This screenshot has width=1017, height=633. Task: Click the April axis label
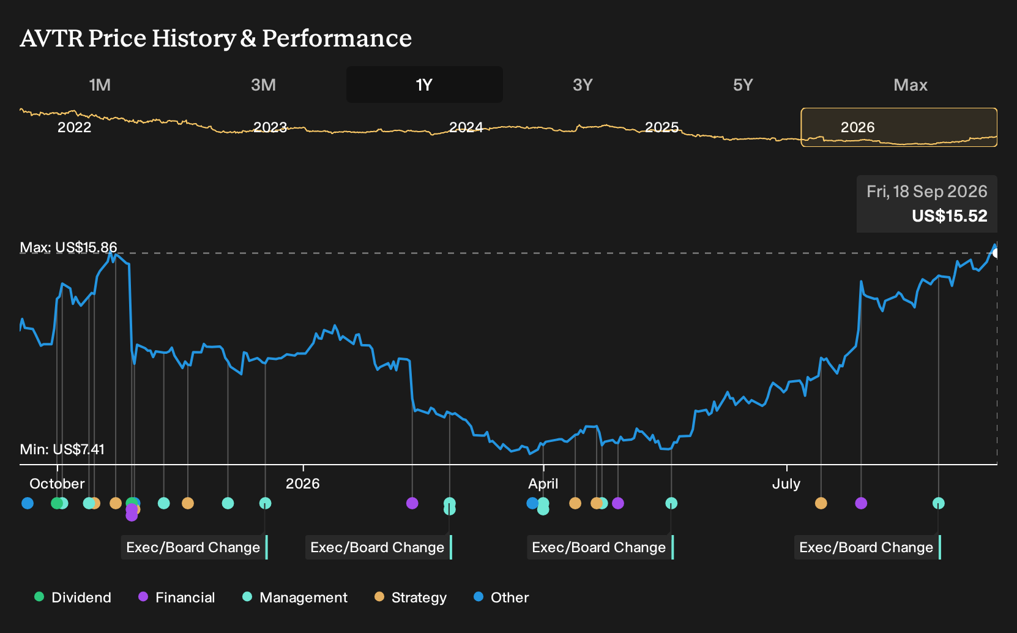tap(543, 484)
